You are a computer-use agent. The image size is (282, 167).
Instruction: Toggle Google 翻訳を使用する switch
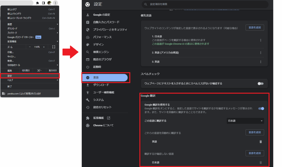coord(261,108)
